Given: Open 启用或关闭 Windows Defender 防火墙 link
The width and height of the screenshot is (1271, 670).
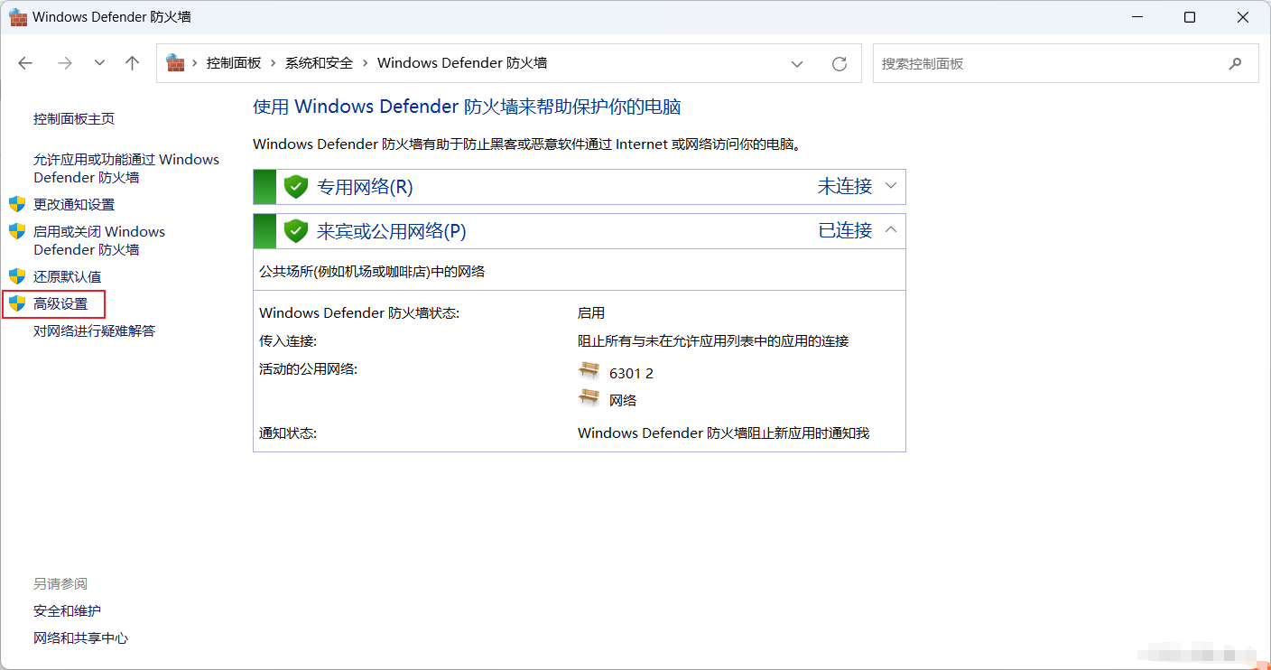Looking at the screenshot, I should click(99, 241).
